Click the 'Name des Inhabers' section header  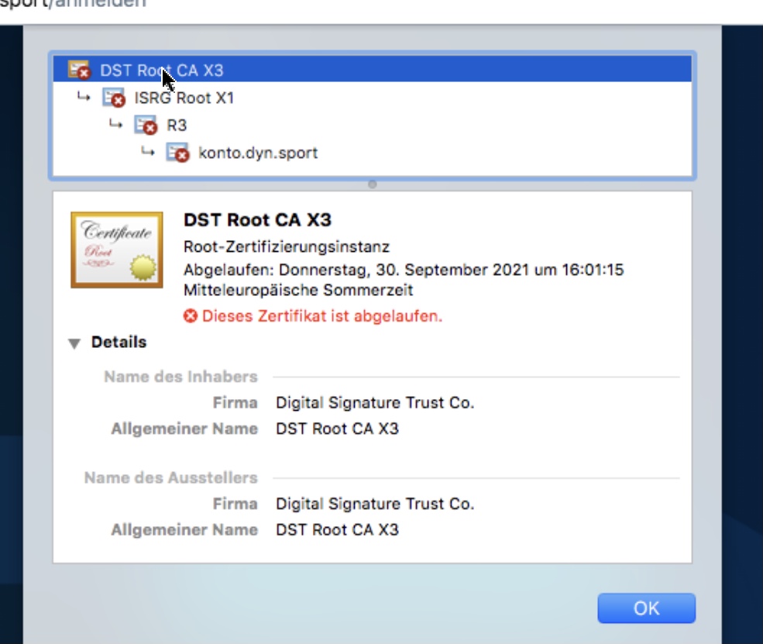coord(180,377)
